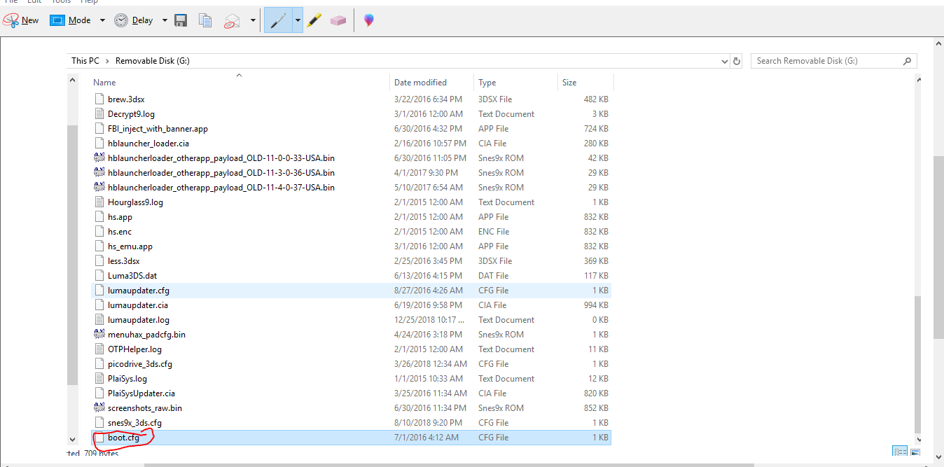
Task: Select the Pen tool
Action: pyautogui.click(x=278, y=20)
